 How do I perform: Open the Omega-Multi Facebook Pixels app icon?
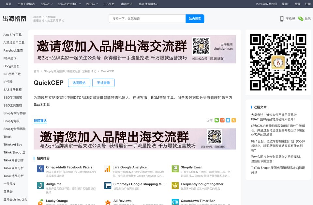(40, 169)
